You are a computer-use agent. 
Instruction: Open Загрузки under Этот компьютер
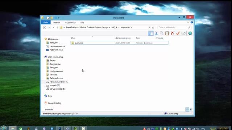pos(54,68)
